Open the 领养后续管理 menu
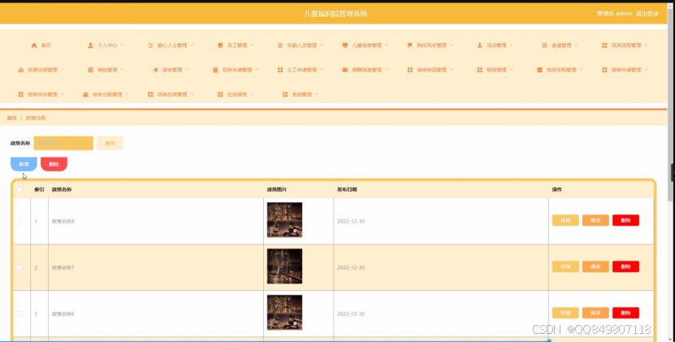This screenshot has width=675, height=342. pyautogui.click(x=171, y=94)
